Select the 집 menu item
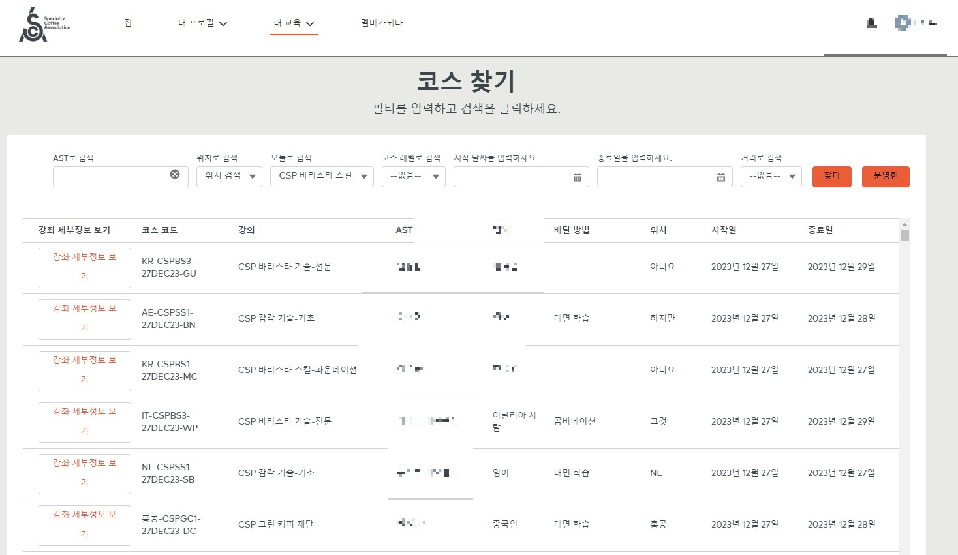 [x=128, y=22]
